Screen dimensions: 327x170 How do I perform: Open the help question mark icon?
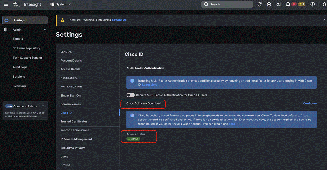pyautogui.click(x=312, y=4)
